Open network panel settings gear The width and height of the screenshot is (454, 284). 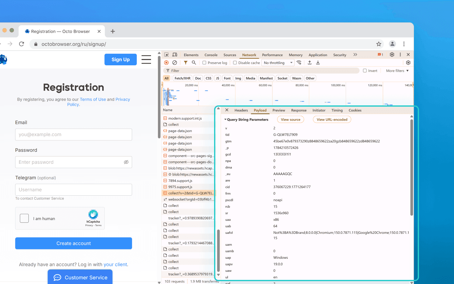tap(408, 62)
